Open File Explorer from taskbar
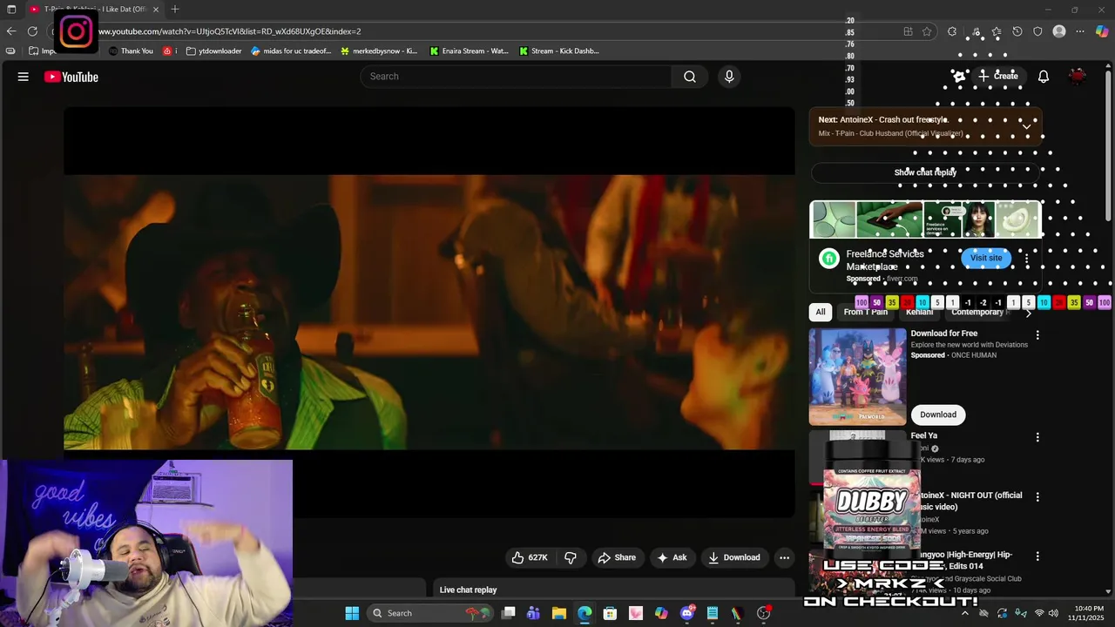Viewport: 1115px width, 627px height. pos(559,613)
